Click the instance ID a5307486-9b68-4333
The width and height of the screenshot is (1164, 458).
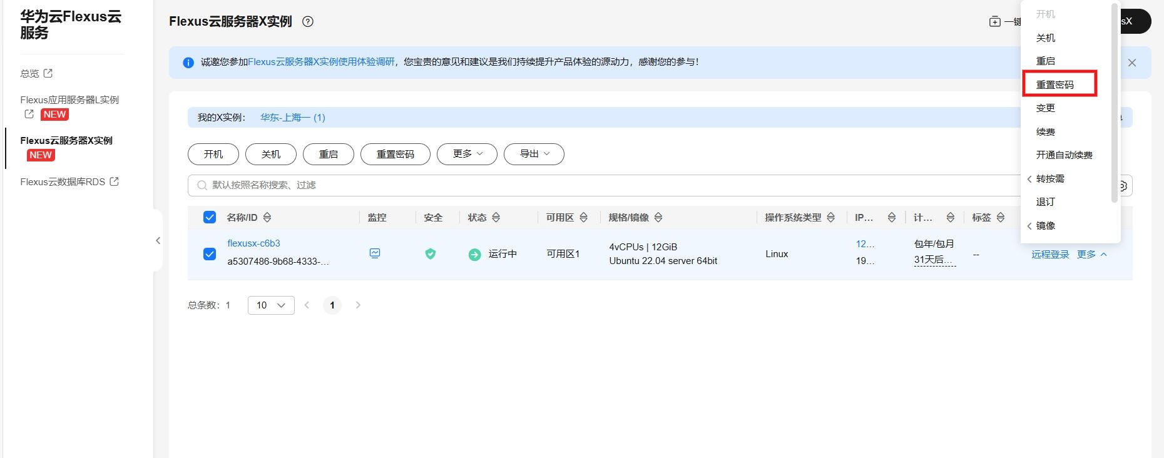click(278, 262)
